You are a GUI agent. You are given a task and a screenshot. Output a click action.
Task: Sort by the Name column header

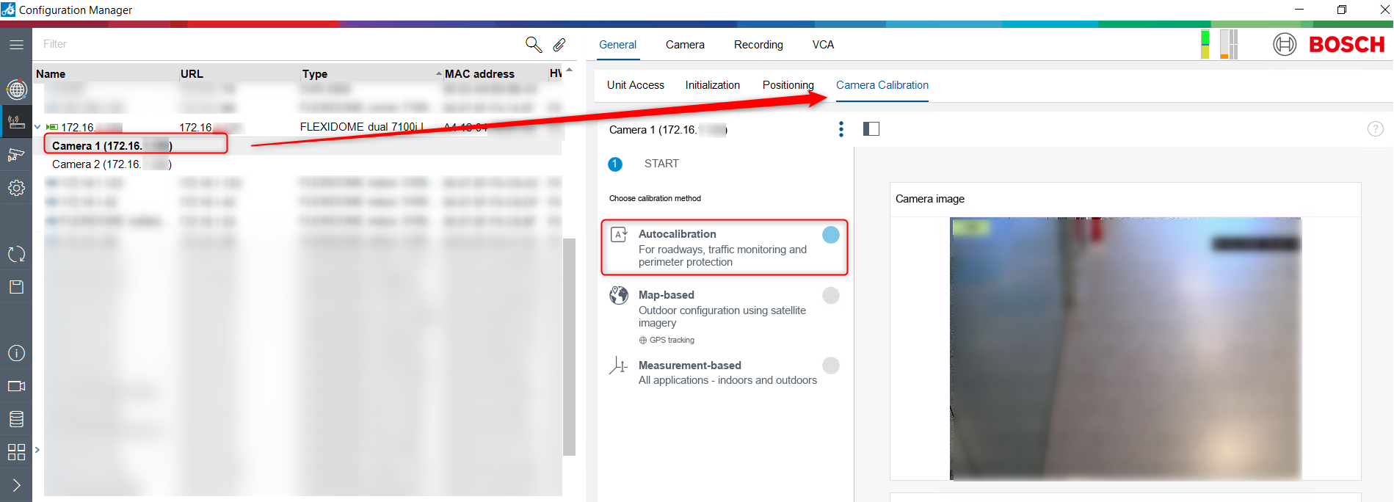click(51, 74)
